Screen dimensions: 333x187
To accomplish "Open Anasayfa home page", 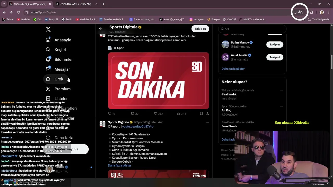I will 59,40.
